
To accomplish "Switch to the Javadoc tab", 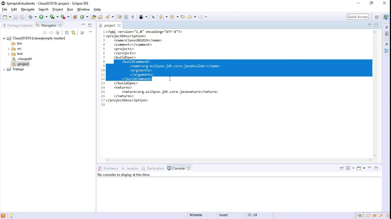I will [130, 169].
